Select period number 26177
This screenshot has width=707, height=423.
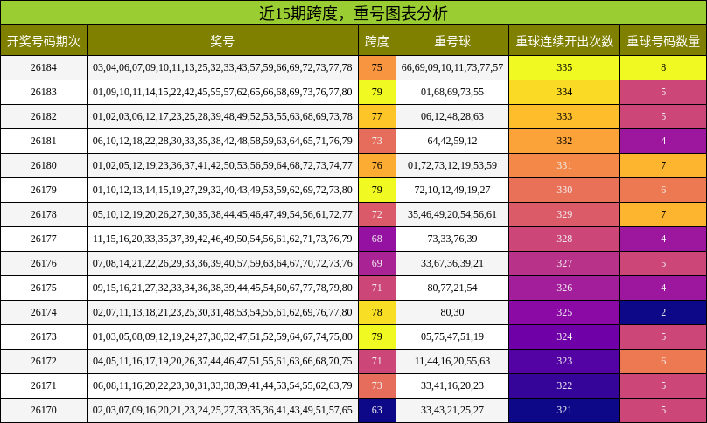tap(44, 239)
